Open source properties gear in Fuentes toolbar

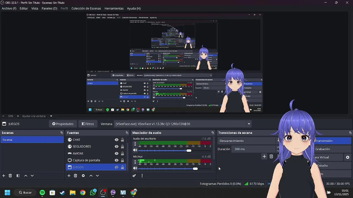coord(83,175)
